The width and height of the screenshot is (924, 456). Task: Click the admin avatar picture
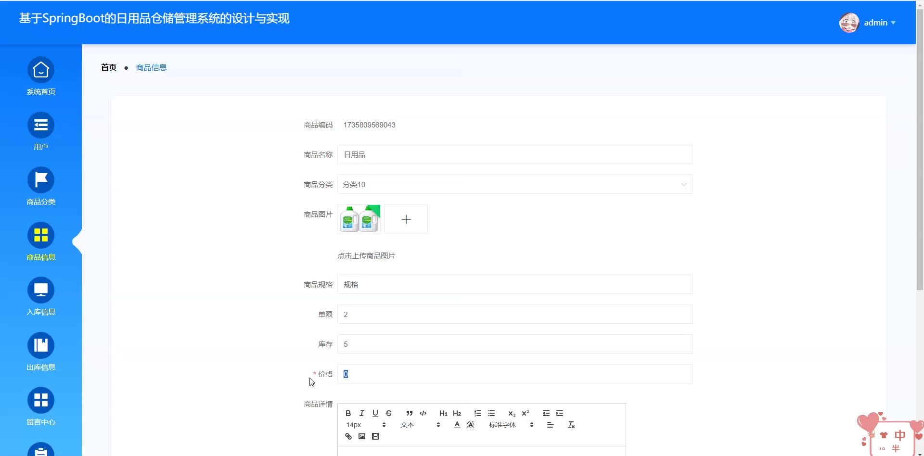click(x=849, y=23)
